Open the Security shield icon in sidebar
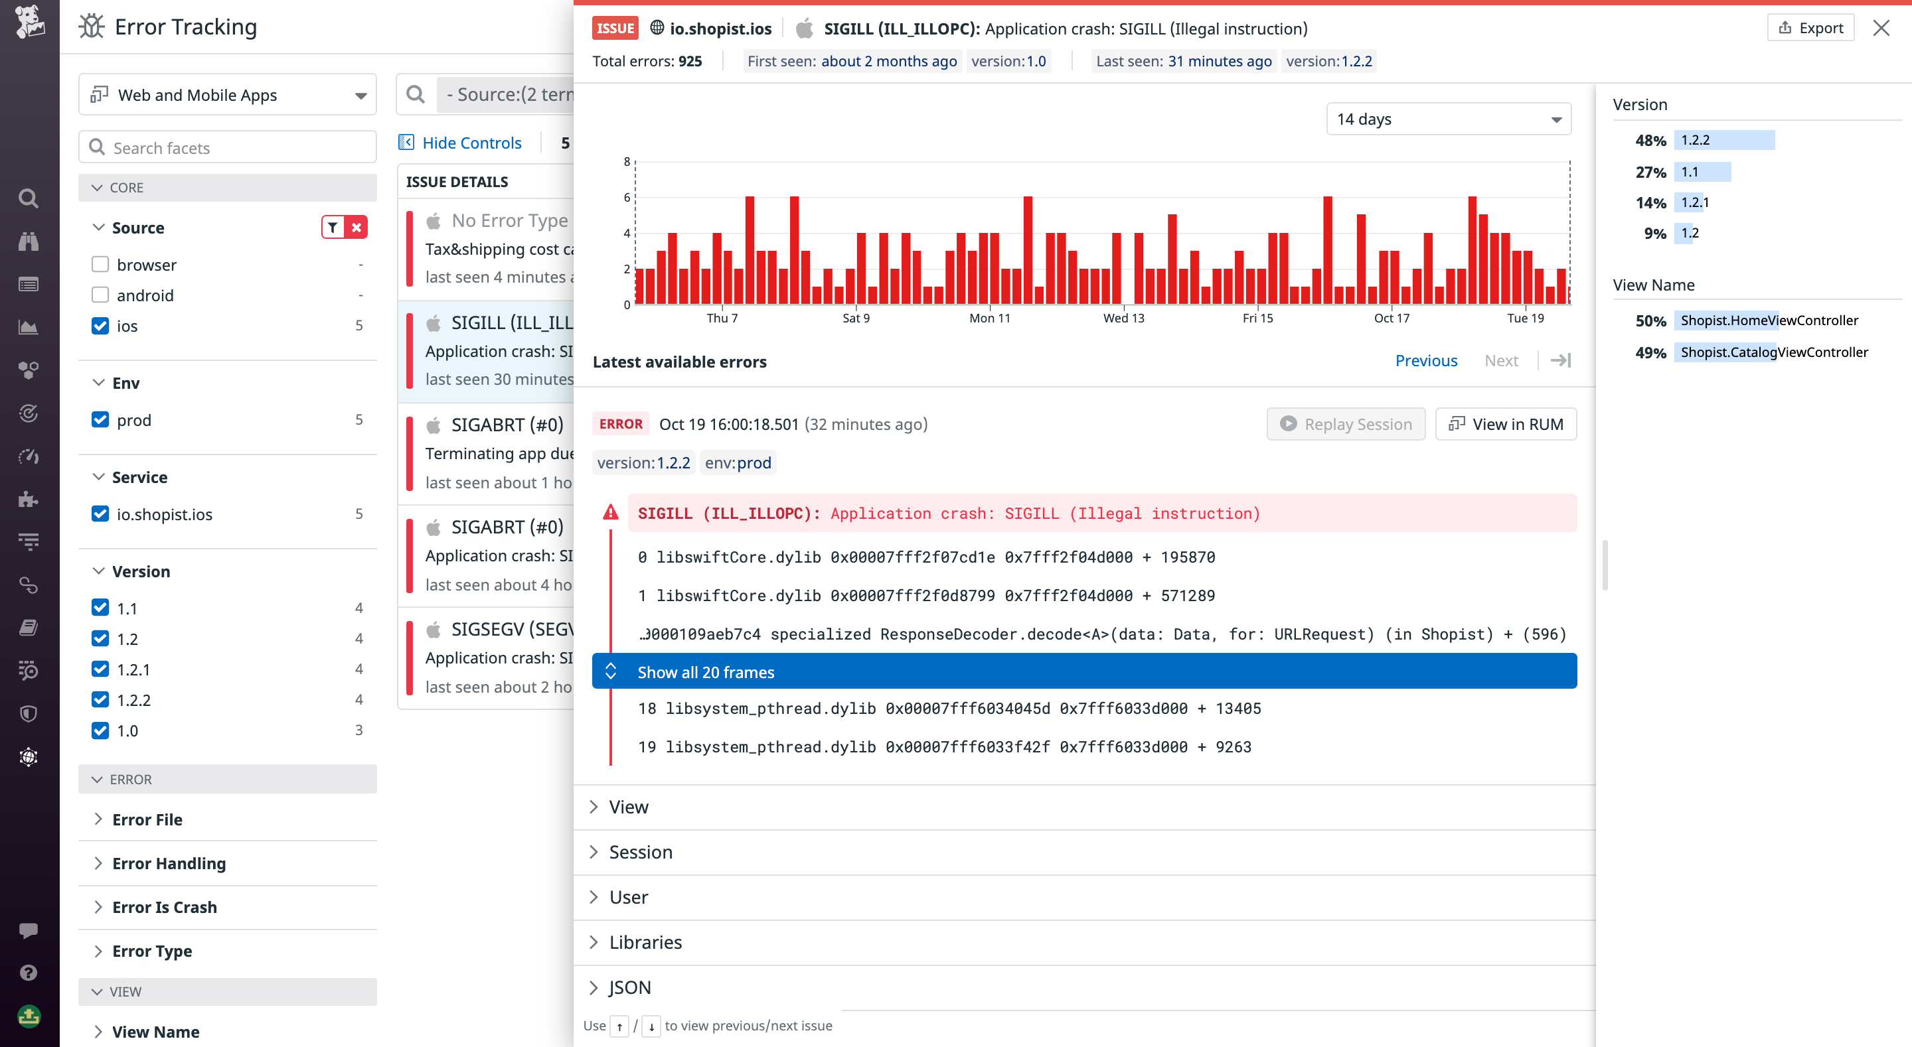 28,713
